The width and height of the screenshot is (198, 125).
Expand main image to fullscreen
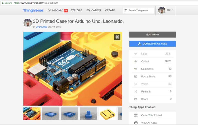click(x=117, y=37)
